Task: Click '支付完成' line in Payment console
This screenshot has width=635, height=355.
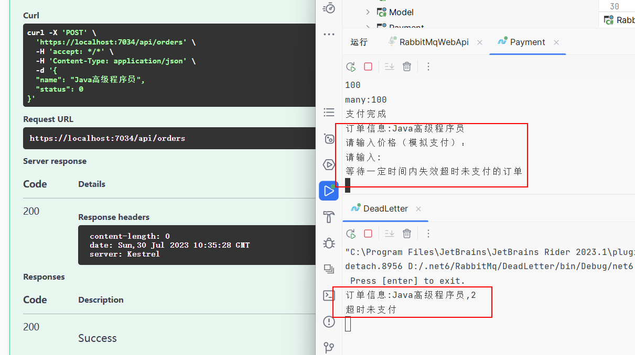Action: coord(365,114)
